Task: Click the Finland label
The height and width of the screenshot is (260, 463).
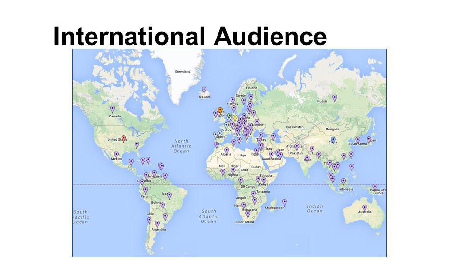Action: point(252,88)
